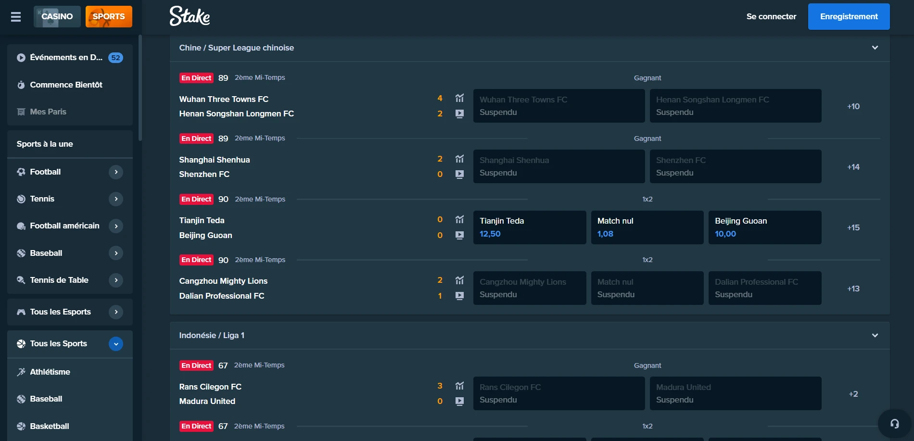Open stats icon for Cangzhou Mighty Lions match

tap(459, 280)
